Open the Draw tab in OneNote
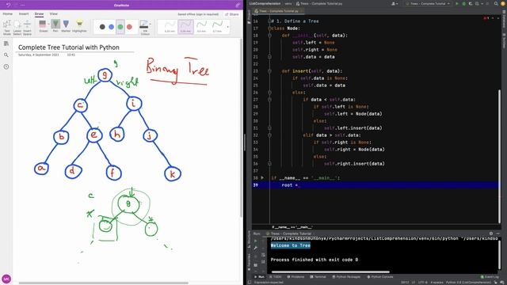This screenshot has height=285, width=507. pyautogui.click(x=39, y=14)
